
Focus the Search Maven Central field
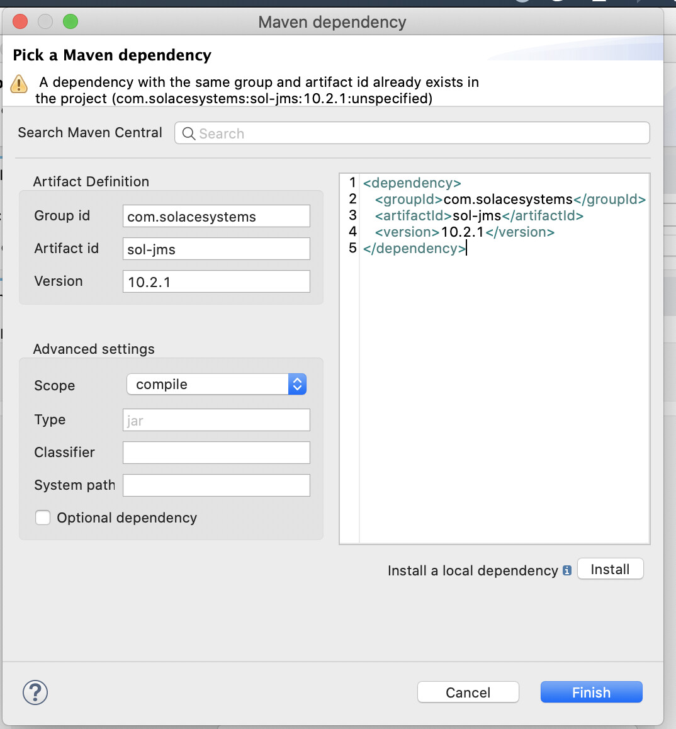pyautogui.click(x=412, y=133)
